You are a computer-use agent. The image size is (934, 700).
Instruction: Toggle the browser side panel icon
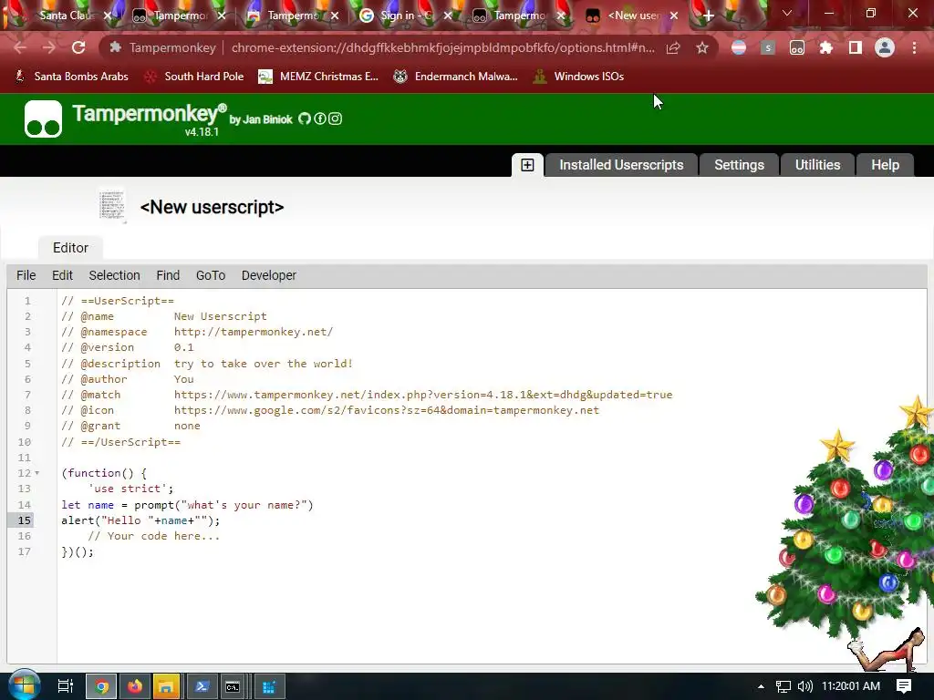856,47
